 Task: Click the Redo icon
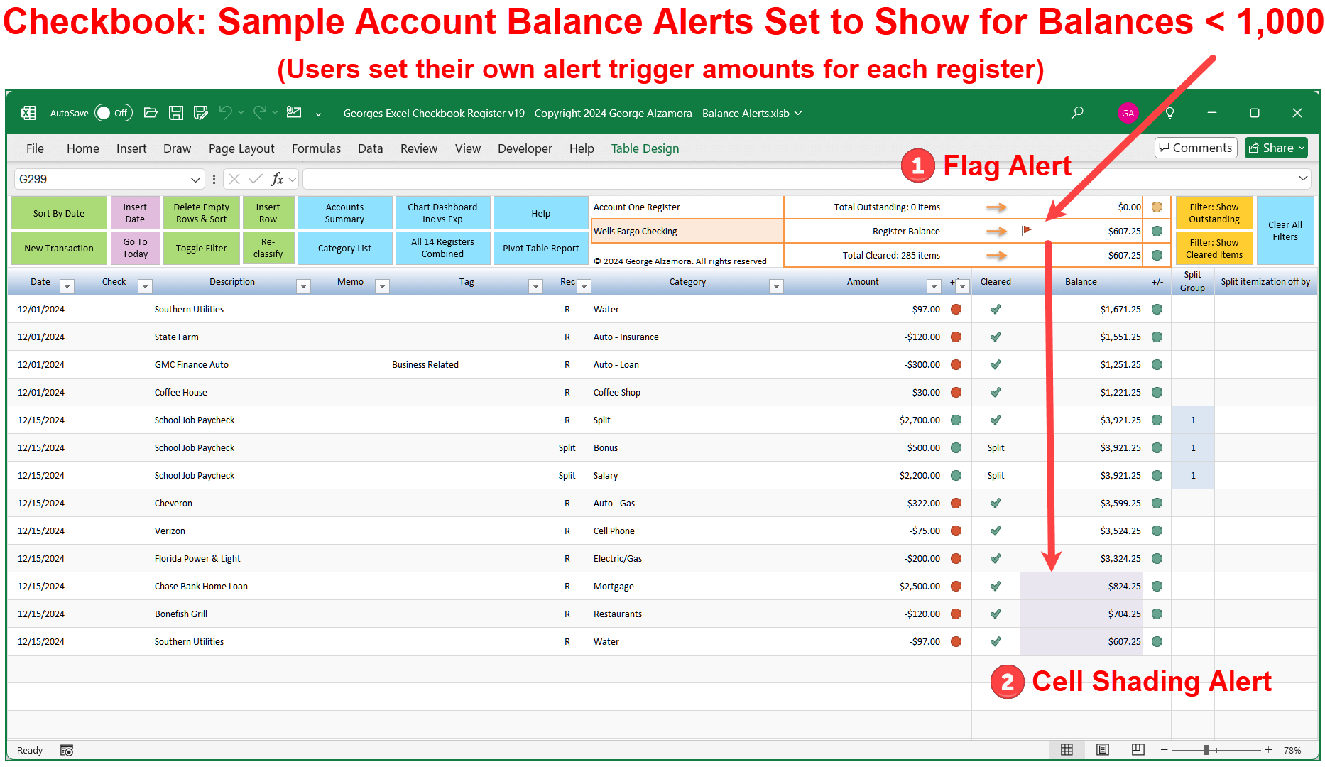coord(260,112)
